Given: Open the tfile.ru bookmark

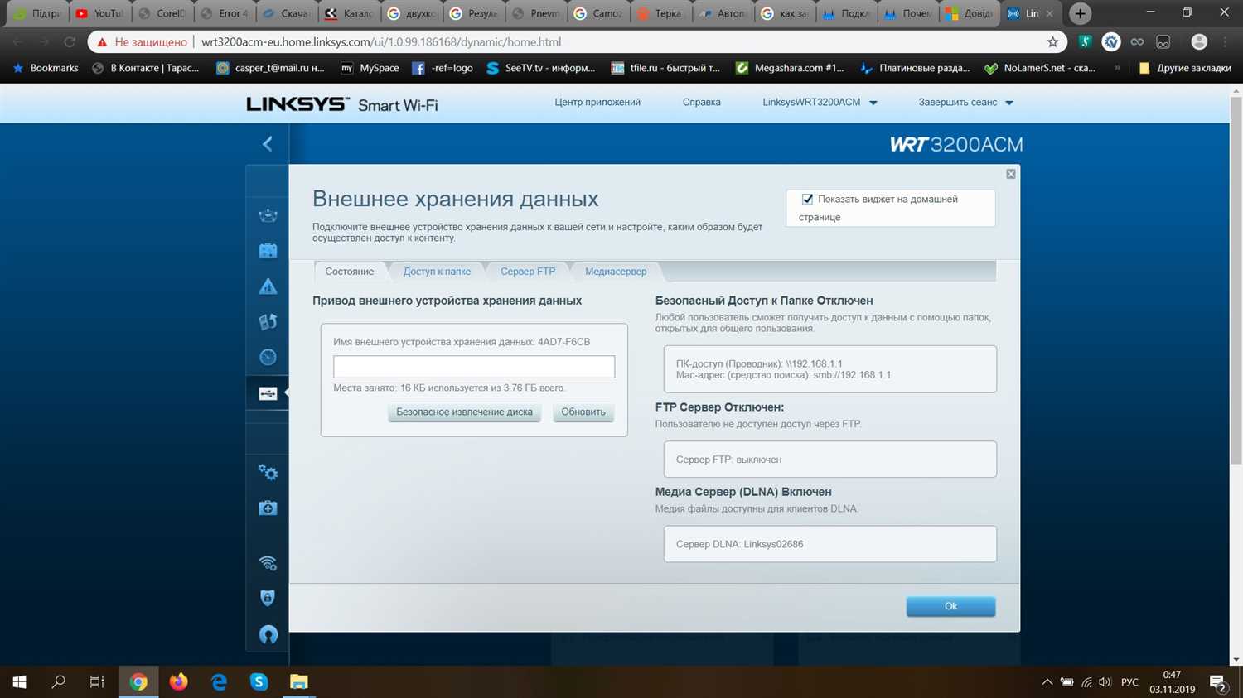Looking at the screenshot, I should (665, 68).
